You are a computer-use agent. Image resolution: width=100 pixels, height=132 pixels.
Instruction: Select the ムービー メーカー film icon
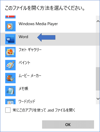point(10,78)
